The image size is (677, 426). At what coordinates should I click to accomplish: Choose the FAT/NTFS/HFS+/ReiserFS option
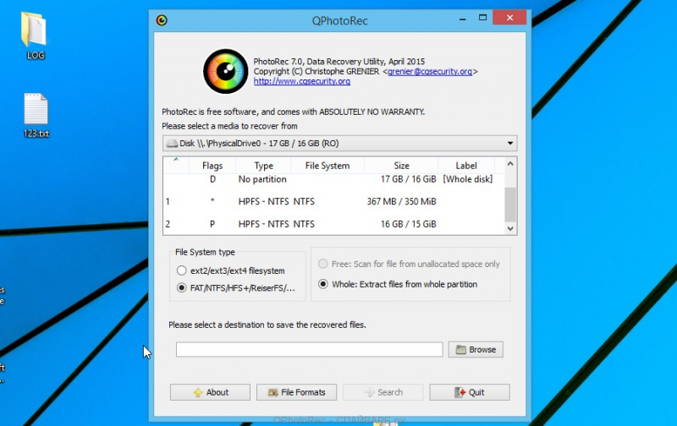(x=182, y=288)
